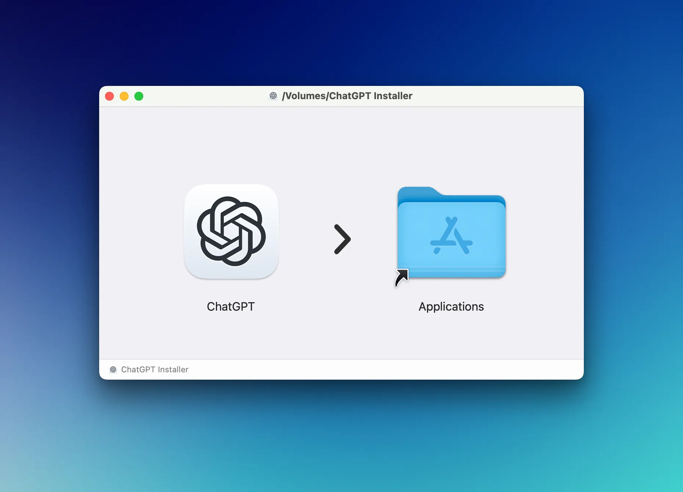Click the ChatGPT label under the app icon
The height and width of the screenshot is (492, 683).
click(231, 307)
